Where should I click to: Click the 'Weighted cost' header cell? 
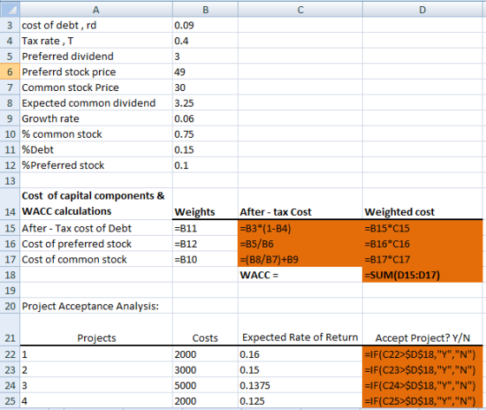[x=423, y=204]
